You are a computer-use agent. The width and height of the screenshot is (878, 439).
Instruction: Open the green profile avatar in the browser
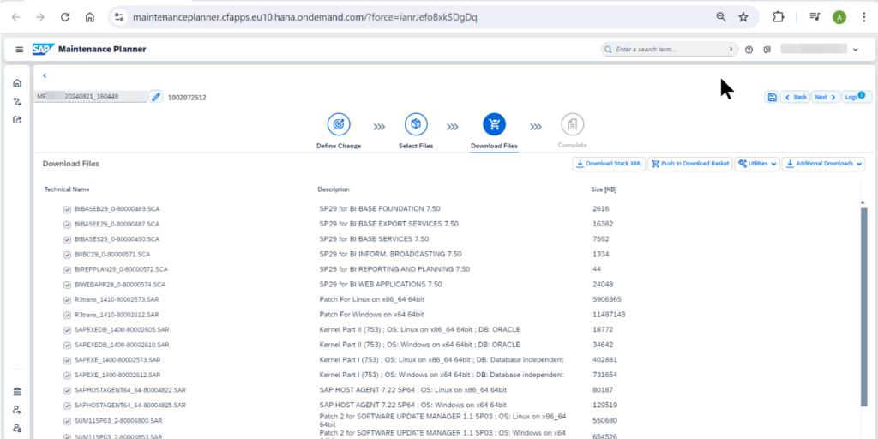point(839,17)
